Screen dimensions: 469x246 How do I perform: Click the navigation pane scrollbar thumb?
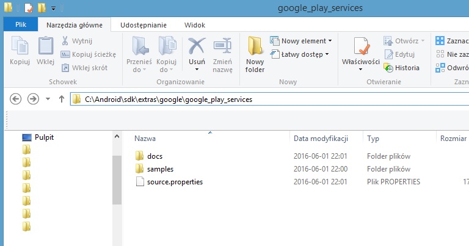[x=117, y=180]
